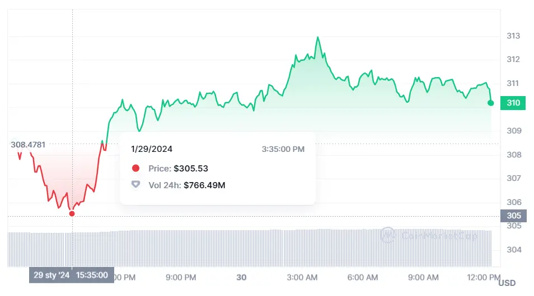Click the Vol 24h: $766.49M tooltip text
Image resolution: width=534 pixels, height=296 pixels.
point(186,185)
